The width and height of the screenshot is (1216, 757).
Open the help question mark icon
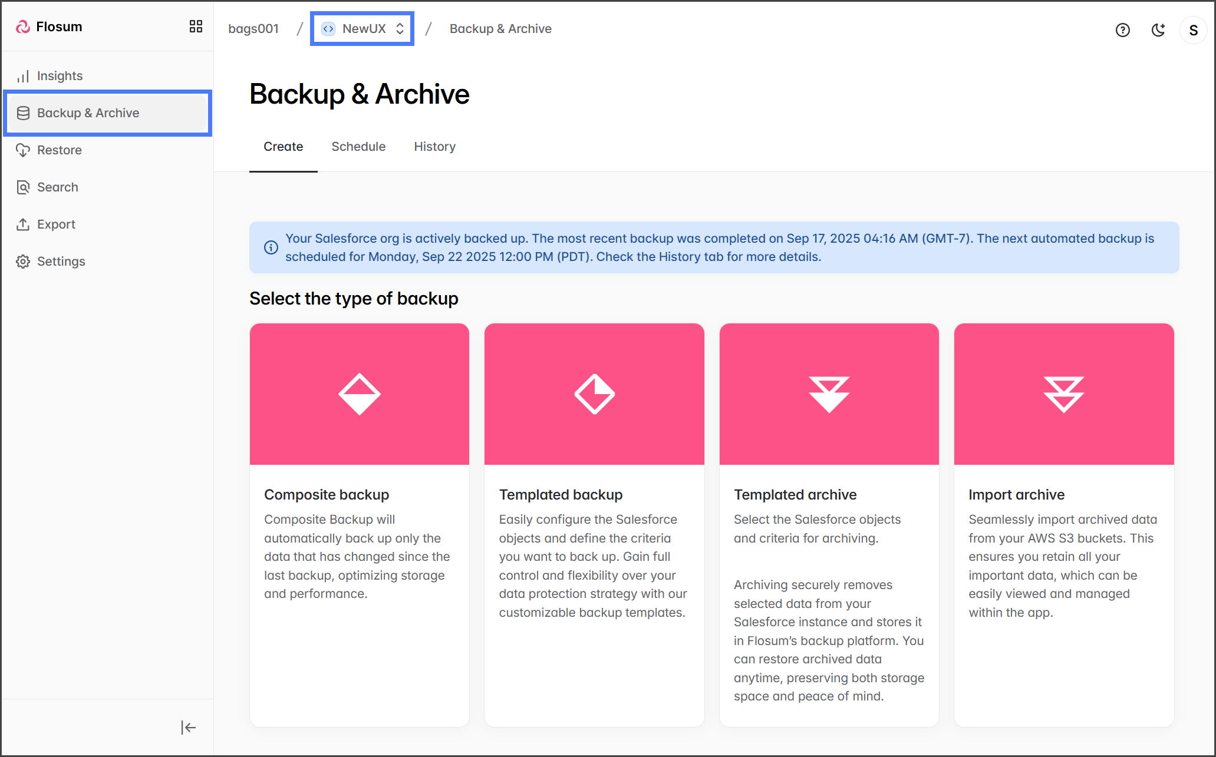click(1122, 30)
